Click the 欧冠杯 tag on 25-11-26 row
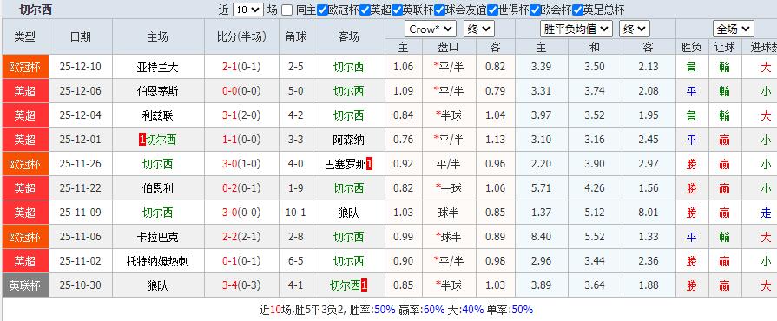 click(x=25, y=164)
